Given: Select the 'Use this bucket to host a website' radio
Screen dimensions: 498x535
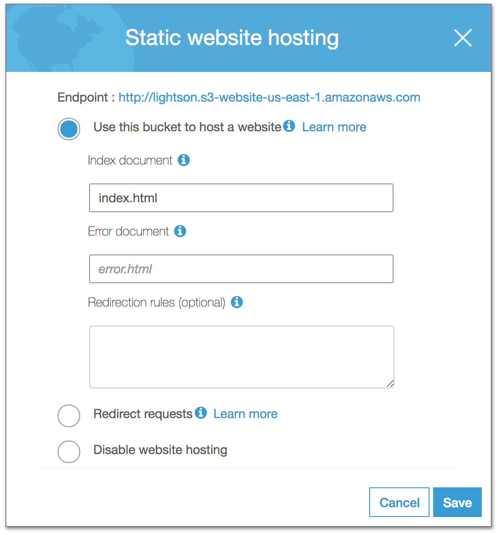Looking at the screenshot, I should [x=68, y=129].
